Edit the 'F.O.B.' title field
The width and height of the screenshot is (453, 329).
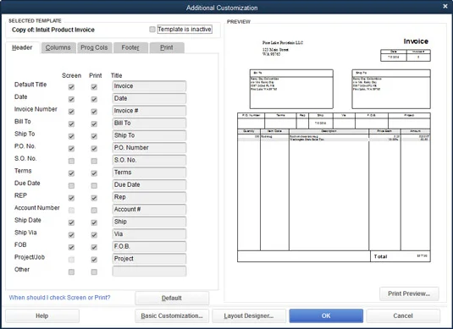[149, 246]
